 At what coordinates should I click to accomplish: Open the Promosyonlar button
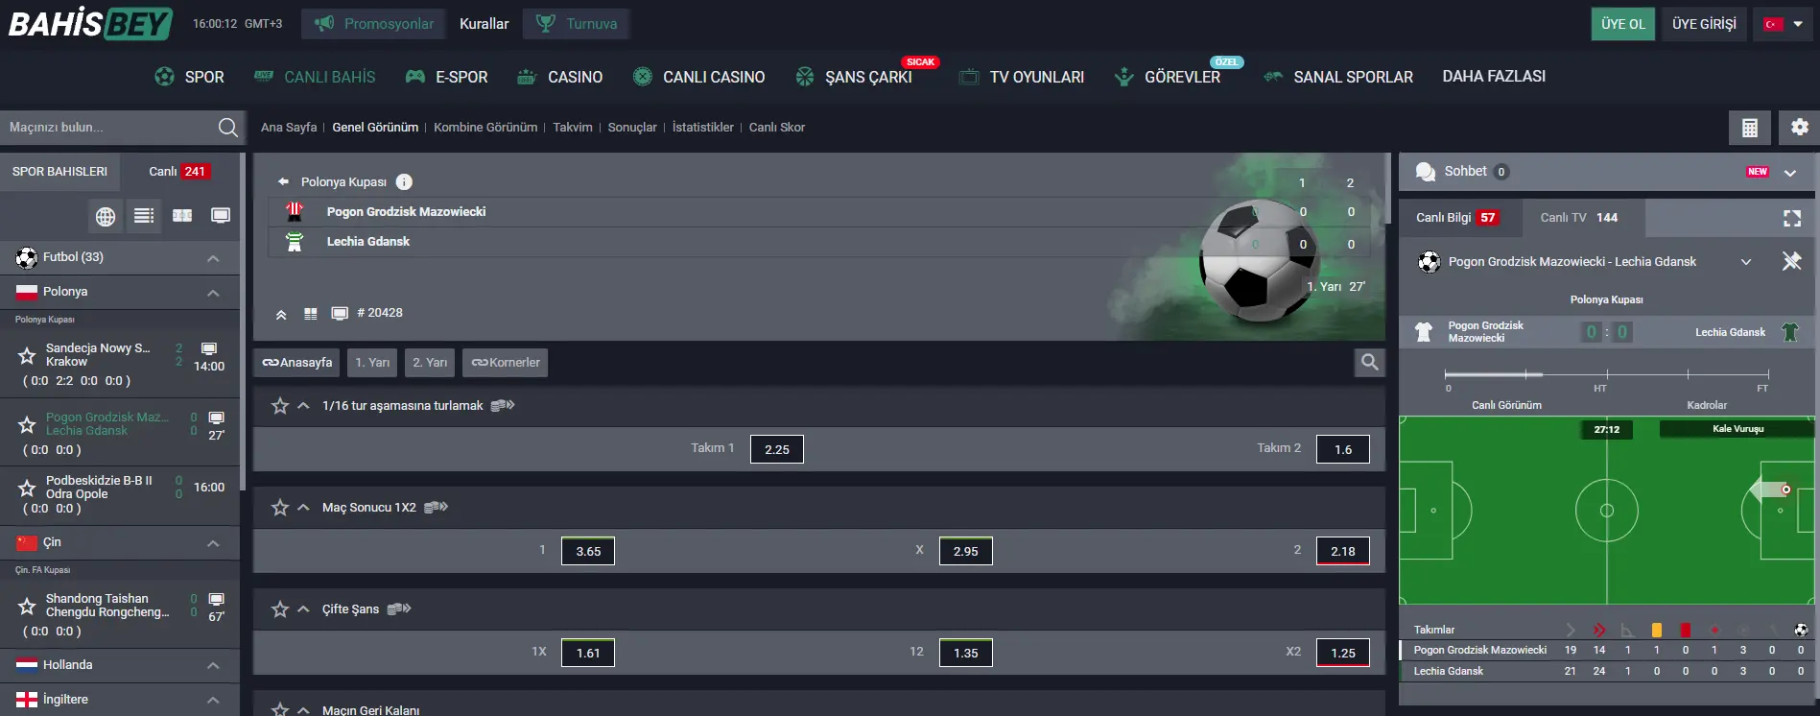click(x=373, y=24)
